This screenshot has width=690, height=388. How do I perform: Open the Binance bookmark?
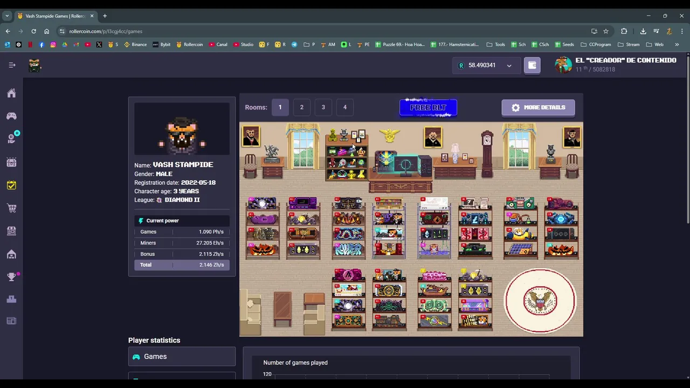pos(135,45)
